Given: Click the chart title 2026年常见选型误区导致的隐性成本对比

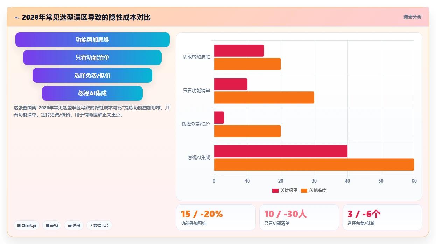Looking at the screenshot, I should pos(86,17).
